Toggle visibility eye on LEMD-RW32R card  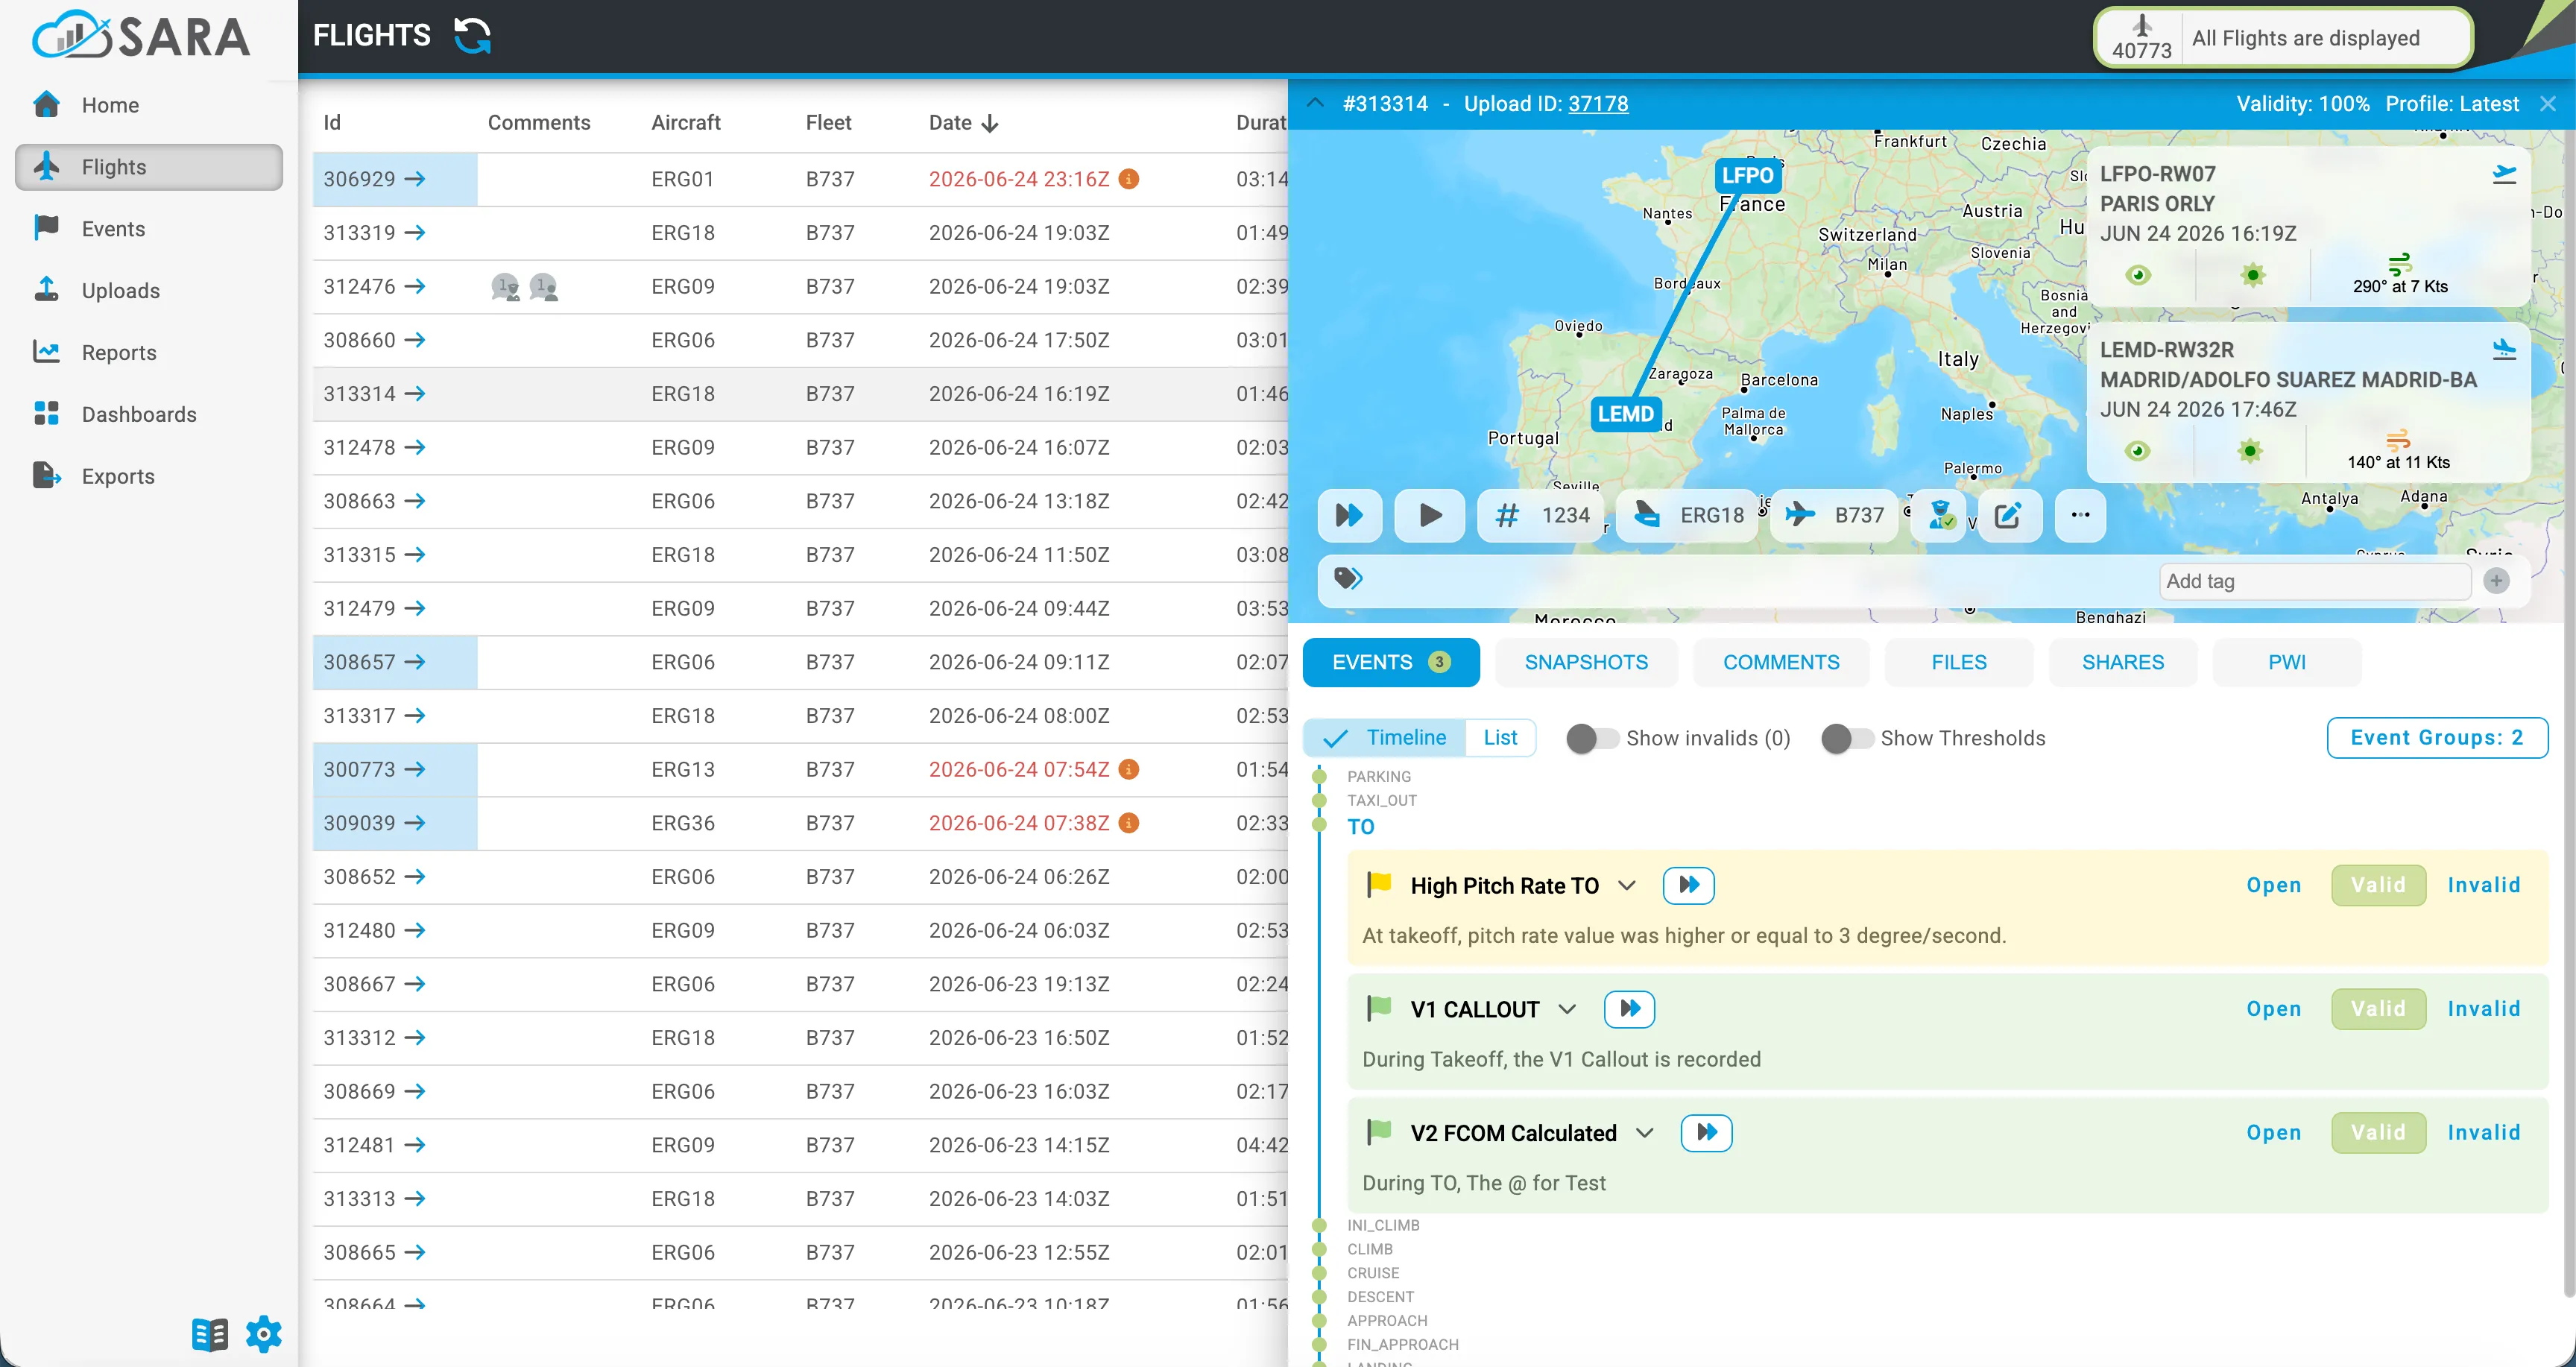[x=2138, y=451]
